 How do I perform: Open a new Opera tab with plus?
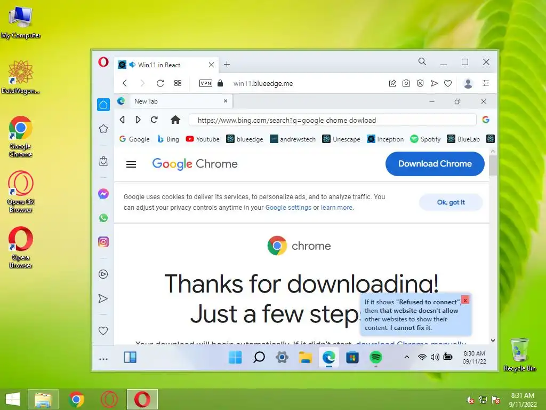[x=227, y=65]
